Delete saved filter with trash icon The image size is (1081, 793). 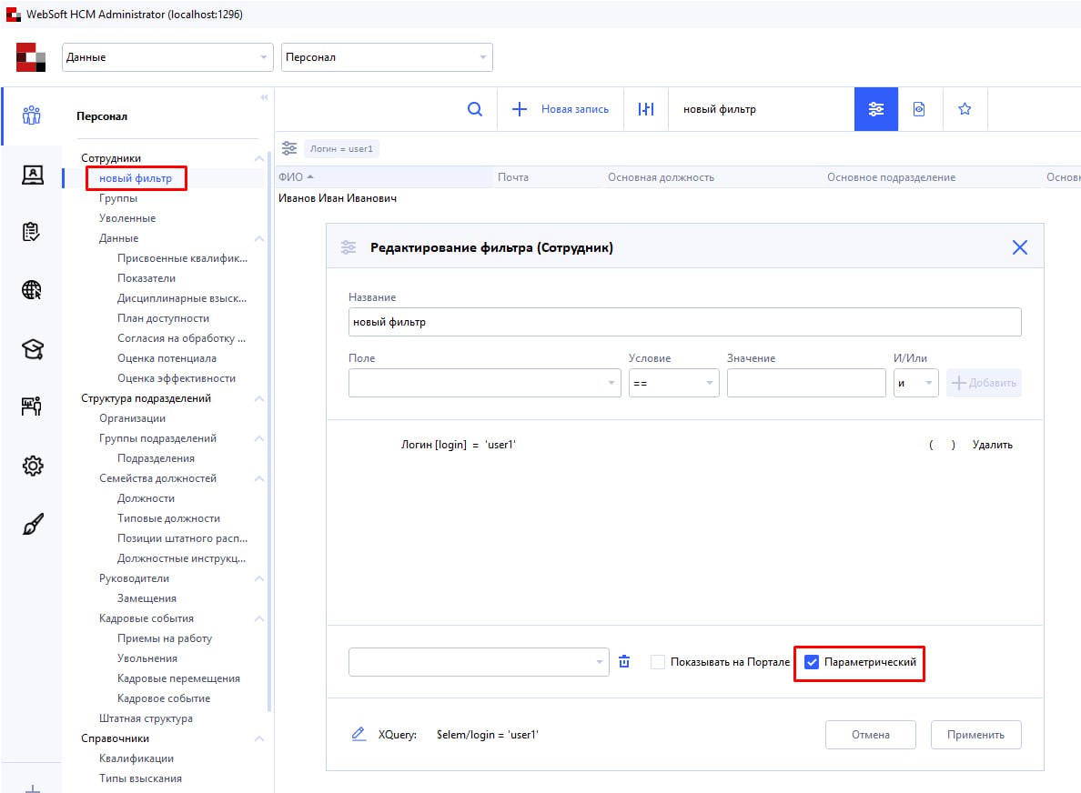pyautogui.click(x=624, y=662)
